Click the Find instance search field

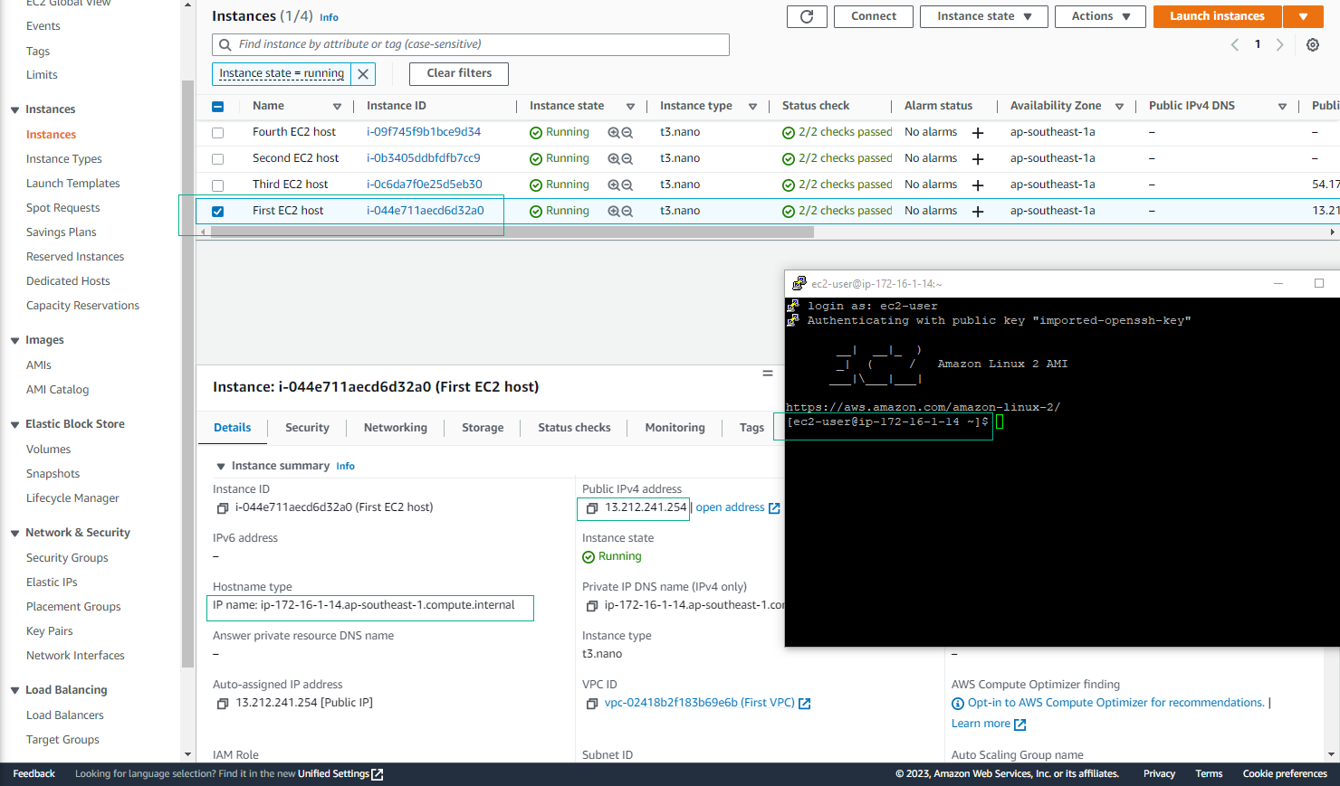(471, 44)
